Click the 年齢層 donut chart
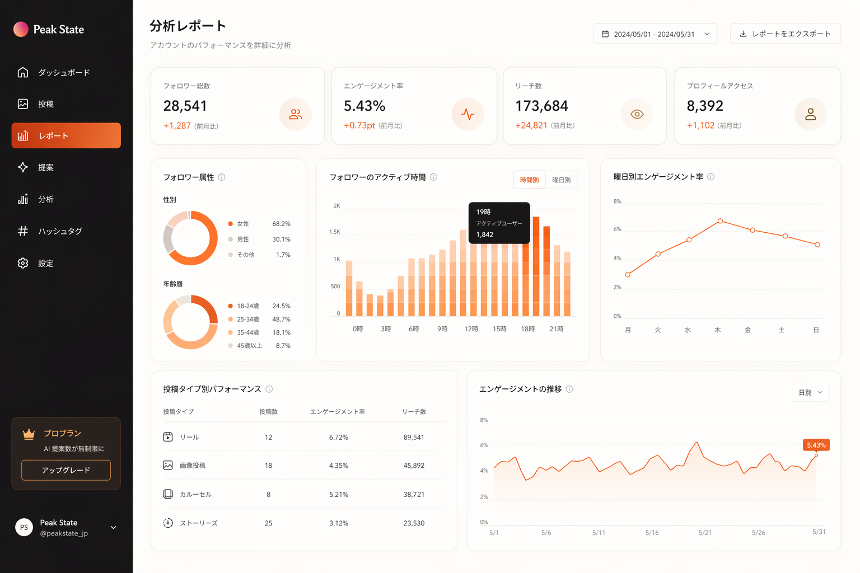 coord(190,322)
